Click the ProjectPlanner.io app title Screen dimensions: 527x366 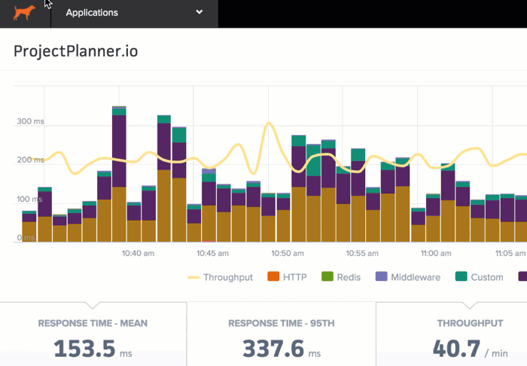(75, 51)
